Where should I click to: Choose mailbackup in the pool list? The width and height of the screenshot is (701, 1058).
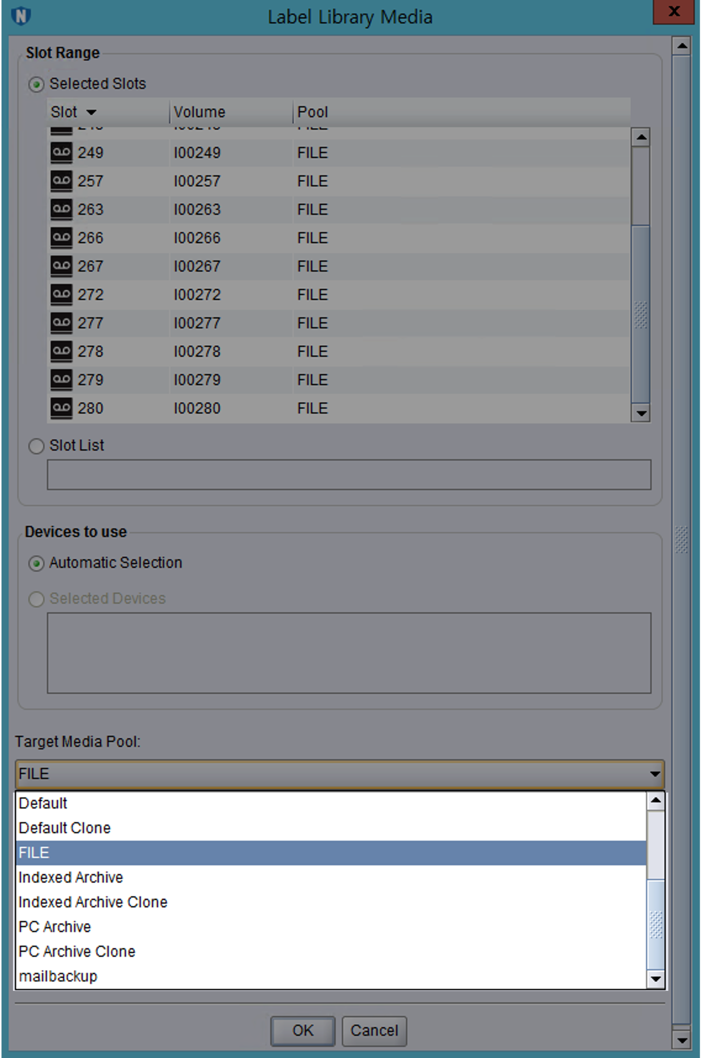pos(58,976)
